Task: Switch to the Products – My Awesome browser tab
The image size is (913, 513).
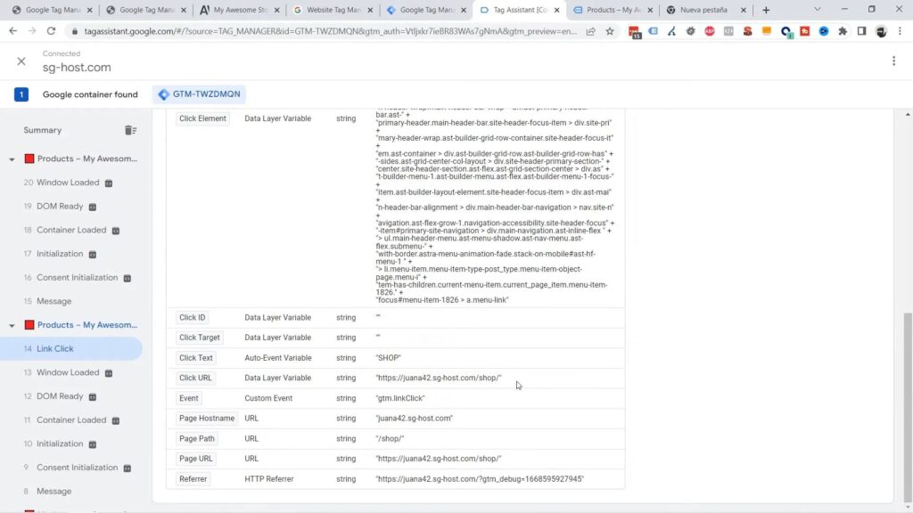Action: pos(613,10)
